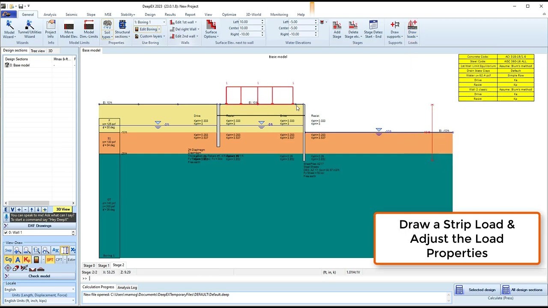Open Stage Dates Start - End
Viewport: 548px width, 308px height.
point(373,29)
